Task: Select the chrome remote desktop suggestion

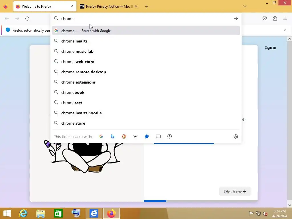Action: coord(146,72)
